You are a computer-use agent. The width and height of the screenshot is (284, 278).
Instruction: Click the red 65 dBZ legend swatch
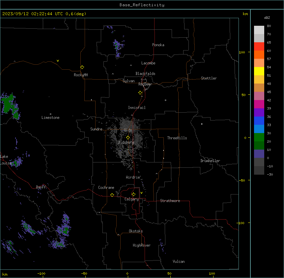[x=259, y=46]
